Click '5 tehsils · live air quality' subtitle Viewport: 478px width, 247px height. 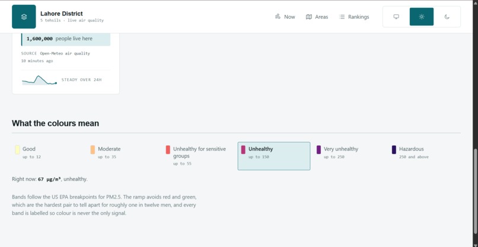(72, 20)
